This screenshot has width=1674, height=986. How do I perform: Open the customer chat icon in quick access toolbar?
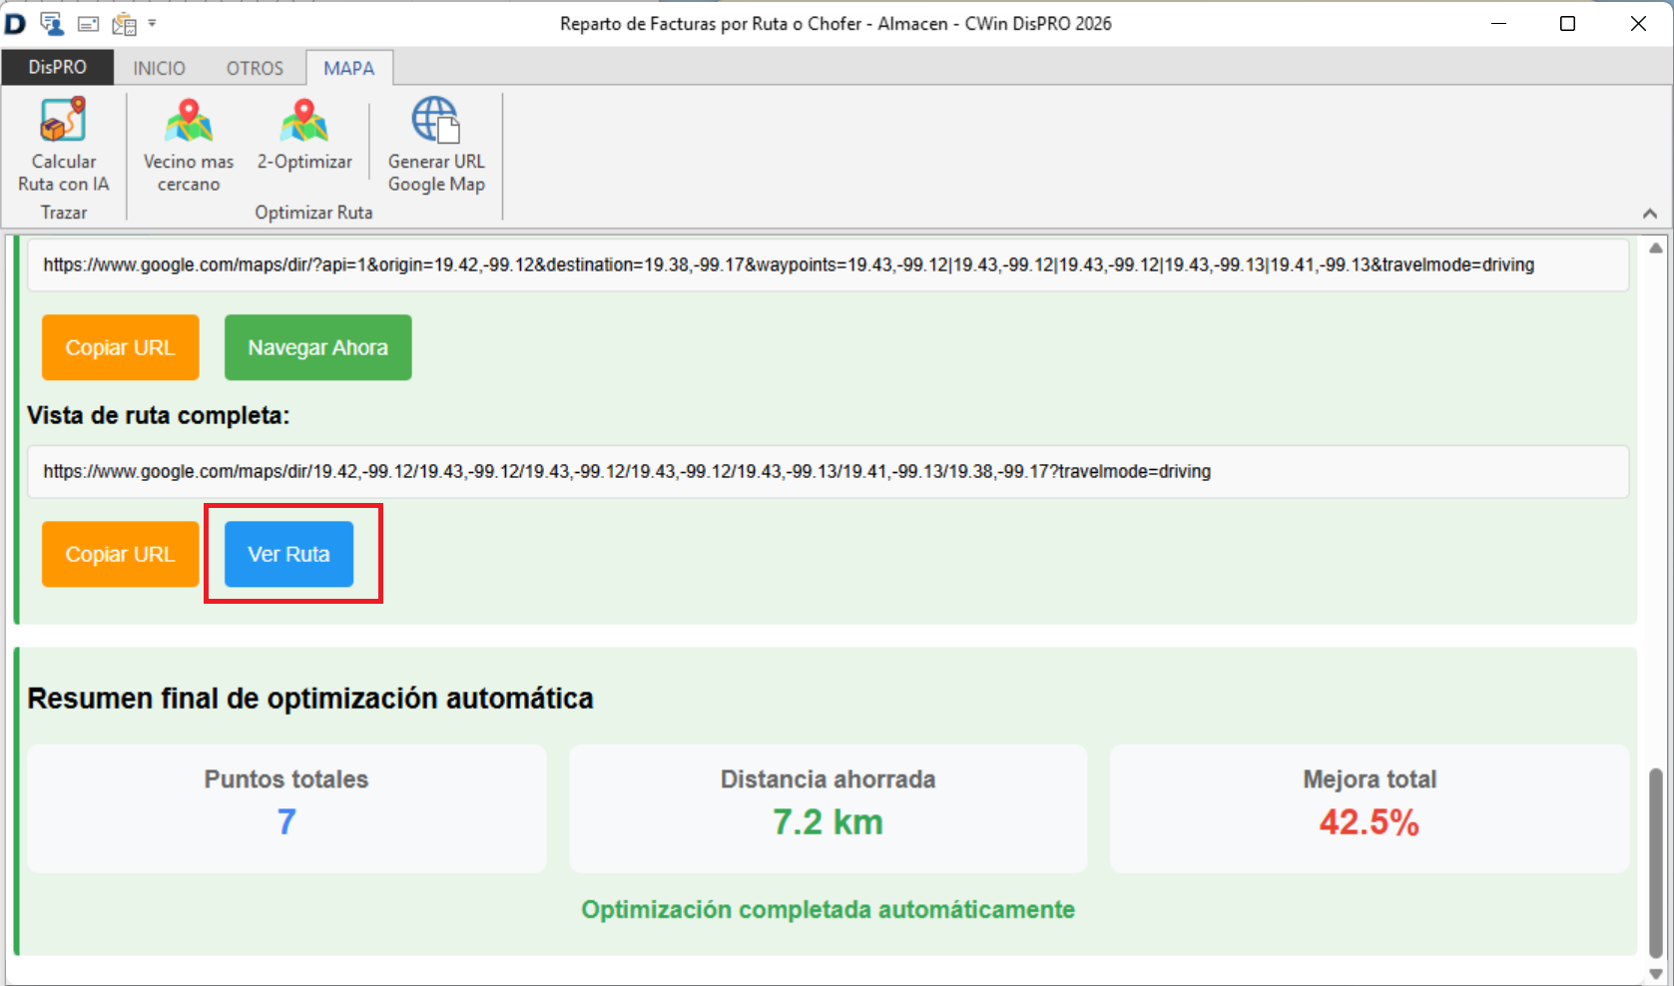pyautogui.click(x=51, y=22)
